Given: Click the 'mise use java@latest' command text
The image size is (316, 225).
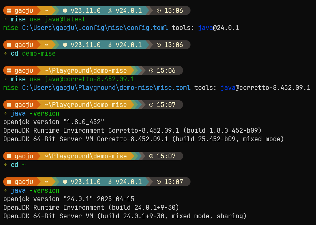Looking at the screenshot, I should [48, 19].
